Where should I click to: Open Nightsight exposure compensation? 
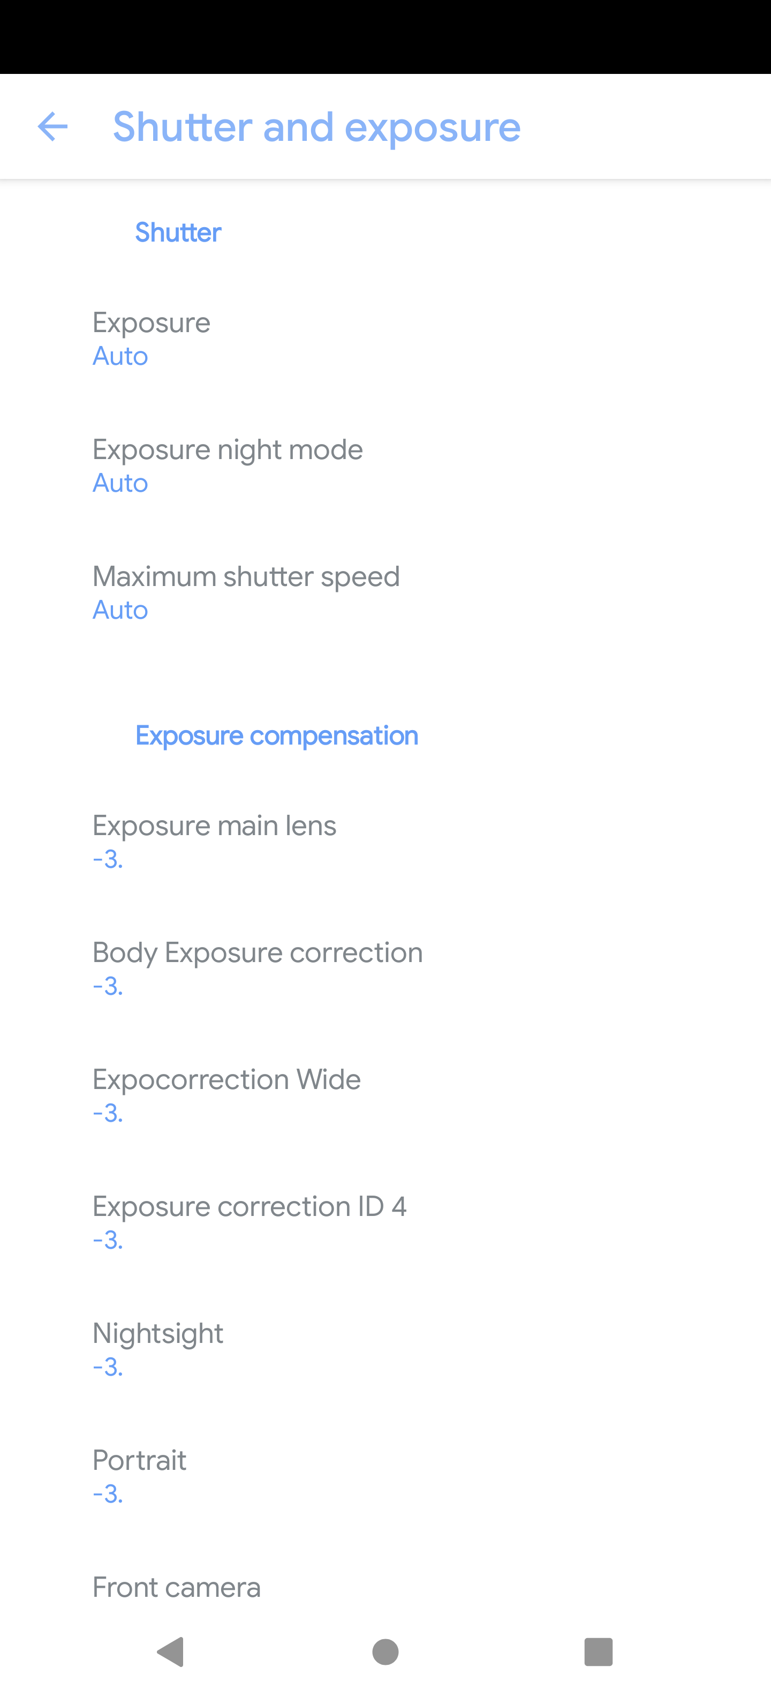pyautogui.click(x=385, y=1350)
